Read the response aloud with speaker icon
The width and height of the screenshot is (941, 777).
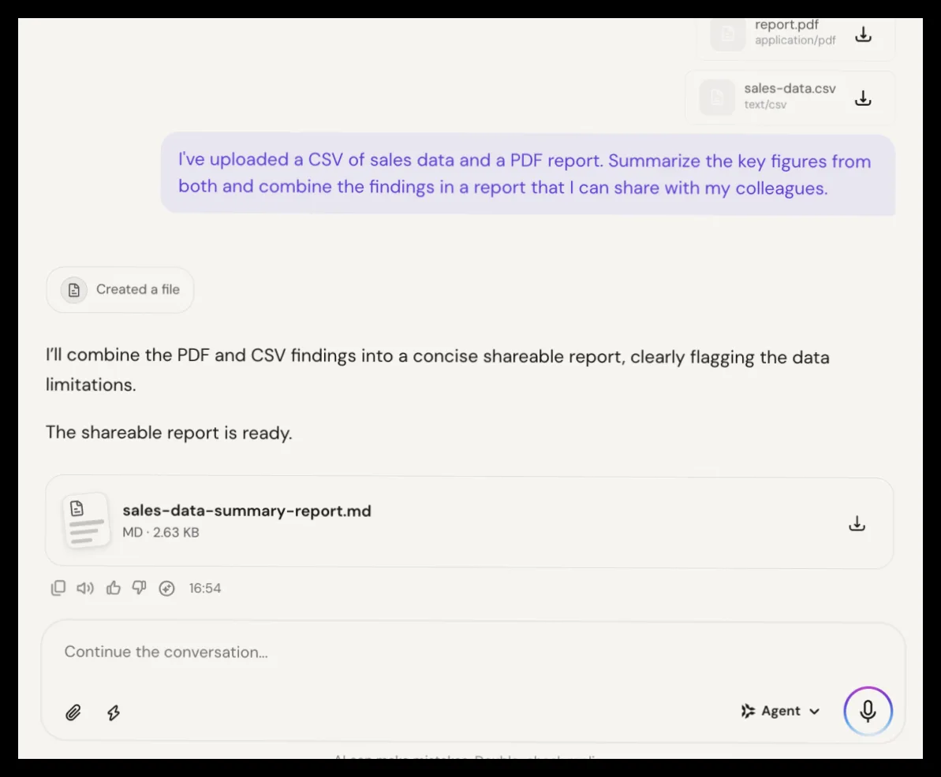[x=85, y=588]
